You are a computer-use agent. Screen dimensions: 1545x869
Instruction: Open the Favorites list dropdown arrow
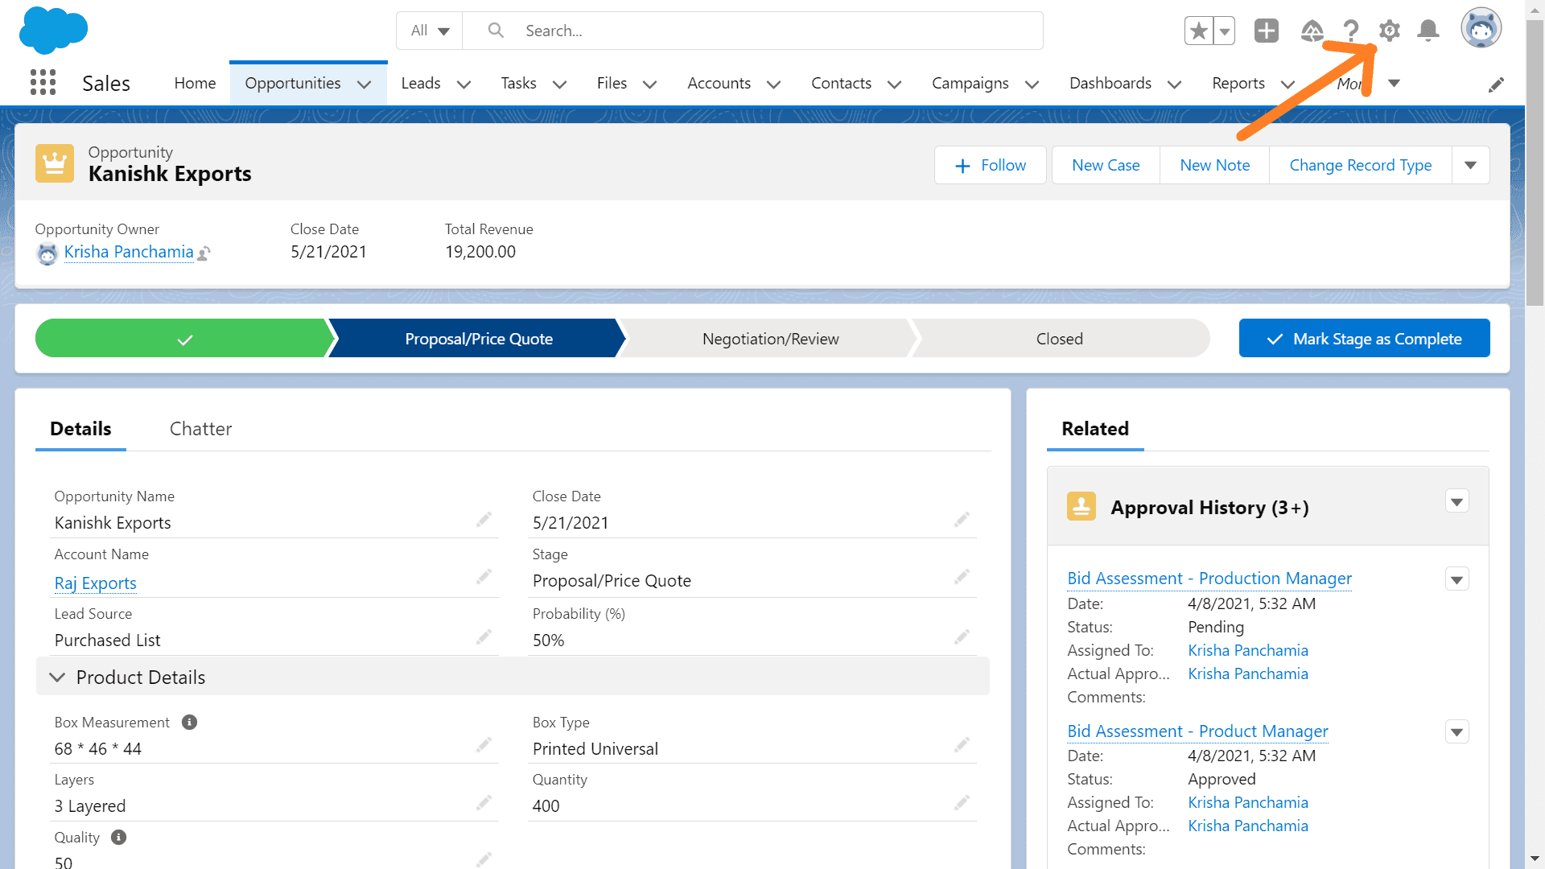pyautogui.click(x=1224, y=31)
